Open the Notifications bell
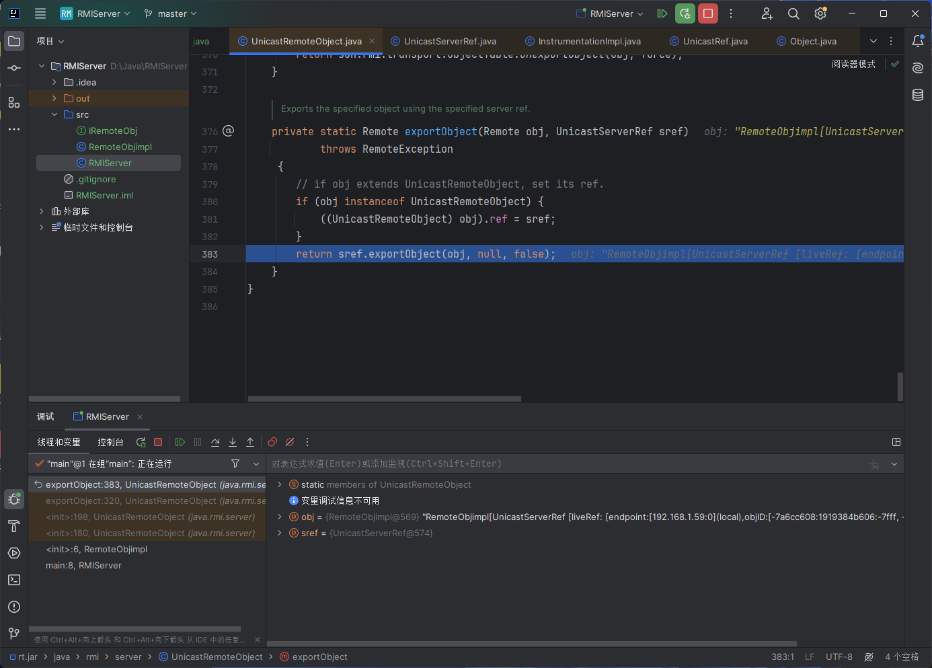932x668 pixels. 918,41
